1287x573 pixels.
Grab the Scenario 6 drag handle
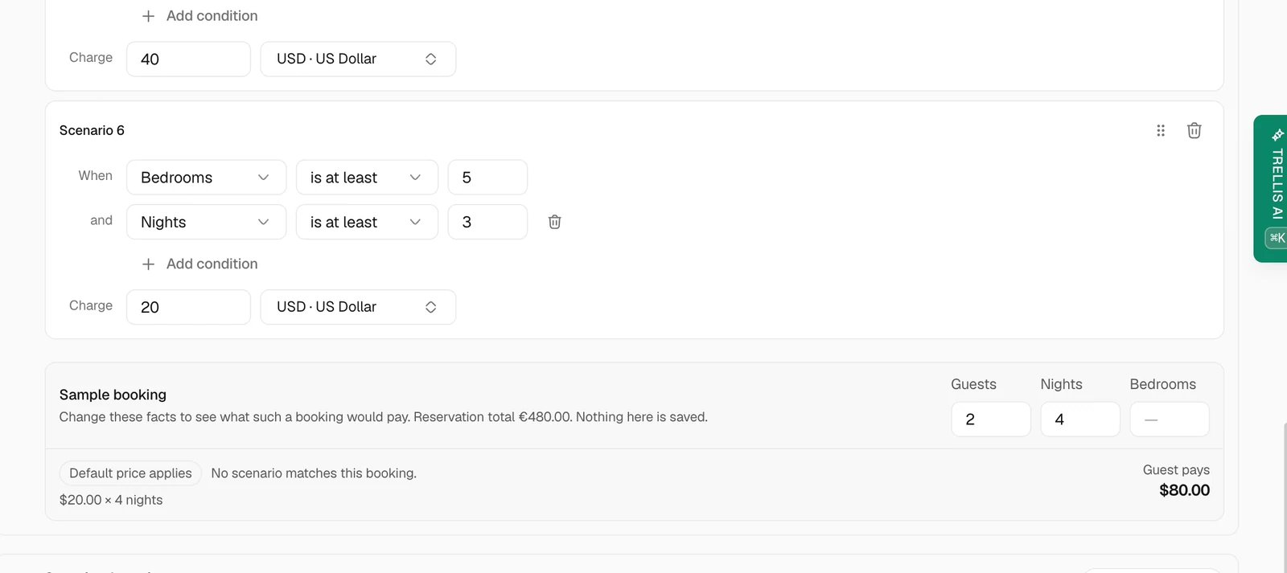pos(1160,130)
